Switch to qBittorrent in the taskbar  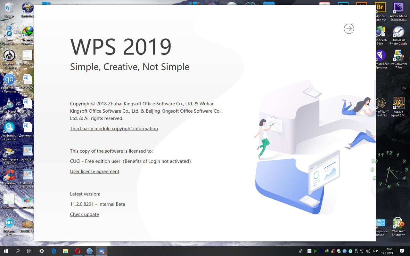(x=89, y=251)
